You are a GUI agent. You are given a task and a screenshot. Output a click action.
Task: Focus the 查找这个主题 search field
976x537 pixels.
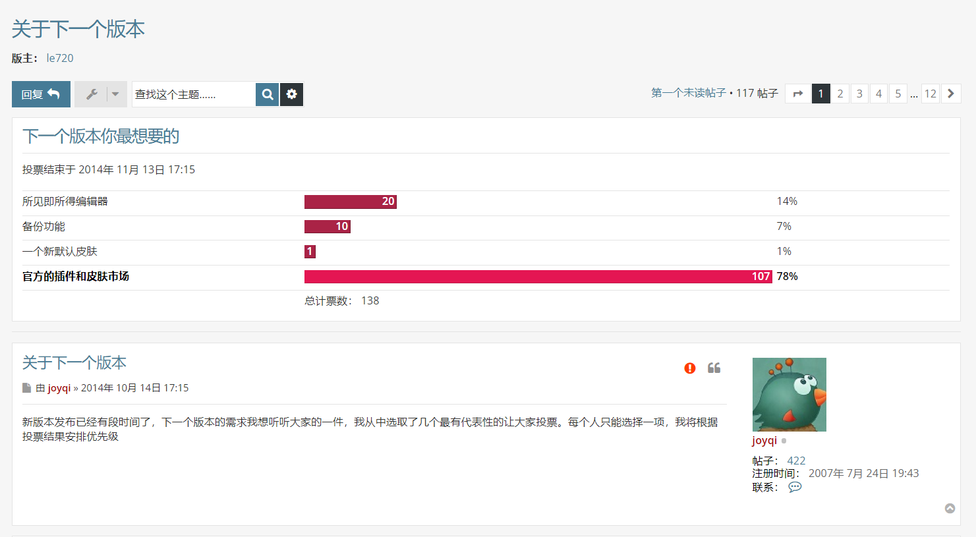click(x=194, y=94)
